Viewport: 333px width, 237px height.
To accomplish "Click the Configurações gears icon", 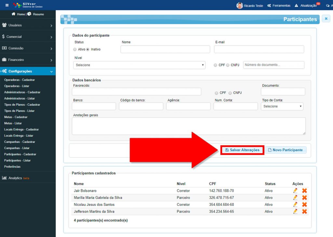I will click(x=5, y=71).
